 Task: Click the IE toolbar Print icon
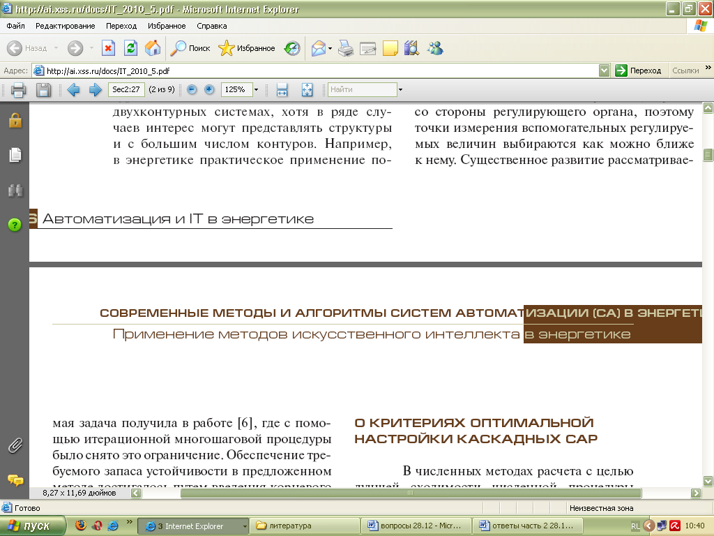346,48
